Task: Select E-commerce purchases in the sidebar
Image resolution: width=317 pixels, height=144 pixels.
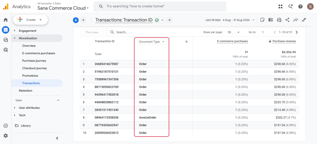Action: coord(38,53)
